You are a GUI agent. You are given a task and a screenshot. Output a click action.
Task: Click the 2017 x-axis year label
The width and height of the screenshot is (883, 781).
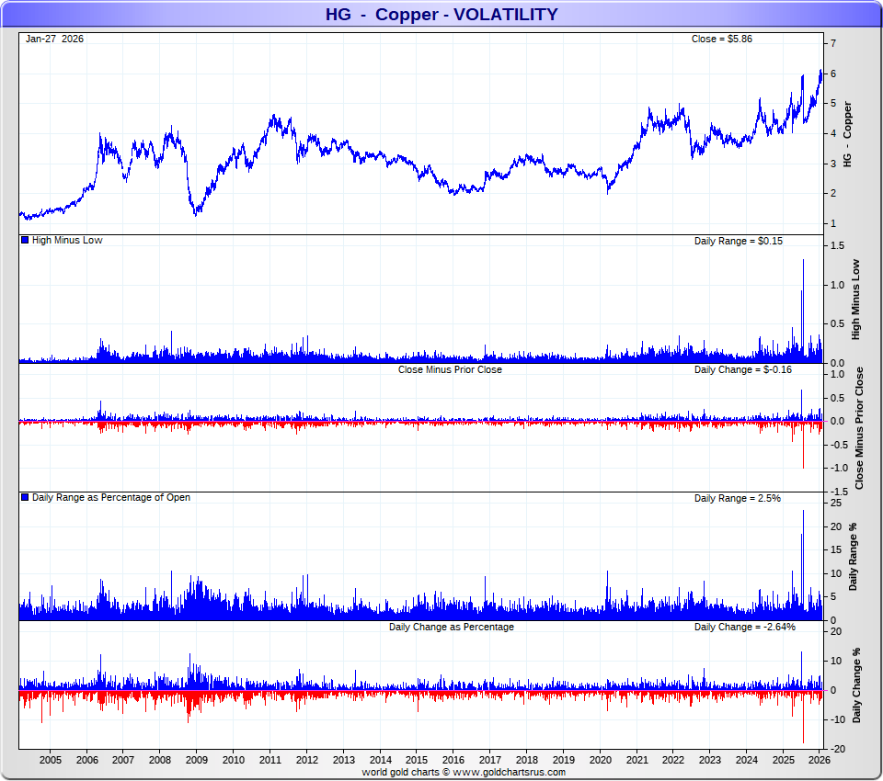pos(490,760)
